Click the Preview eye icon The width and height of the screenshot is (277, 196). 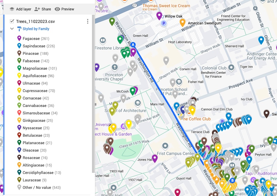click(x=57, y=9)
